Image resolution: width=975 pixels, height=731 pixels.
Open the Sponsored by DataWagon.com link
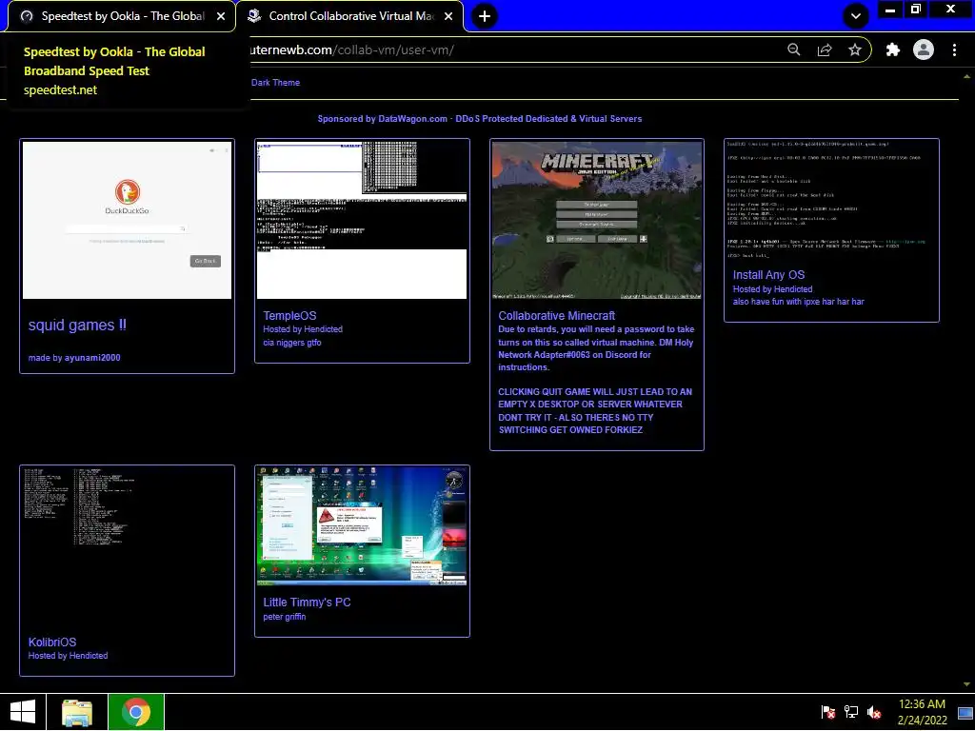pos(480,119)
